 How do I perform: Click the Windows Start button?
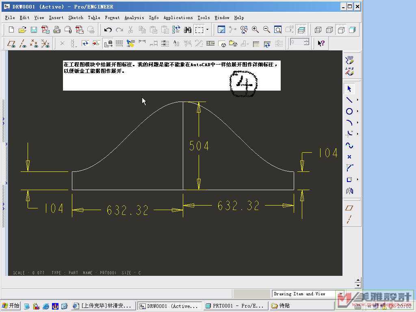pos(11,306)
